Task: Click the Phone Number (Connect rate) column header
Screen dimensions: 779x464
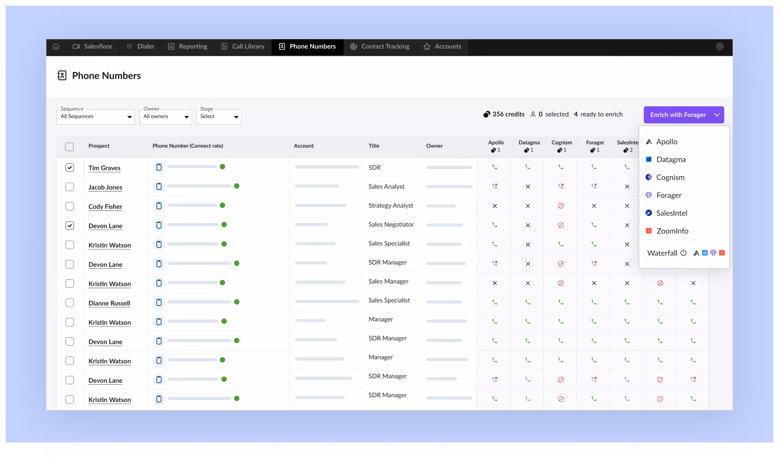Action: click(x=188, y=146)
